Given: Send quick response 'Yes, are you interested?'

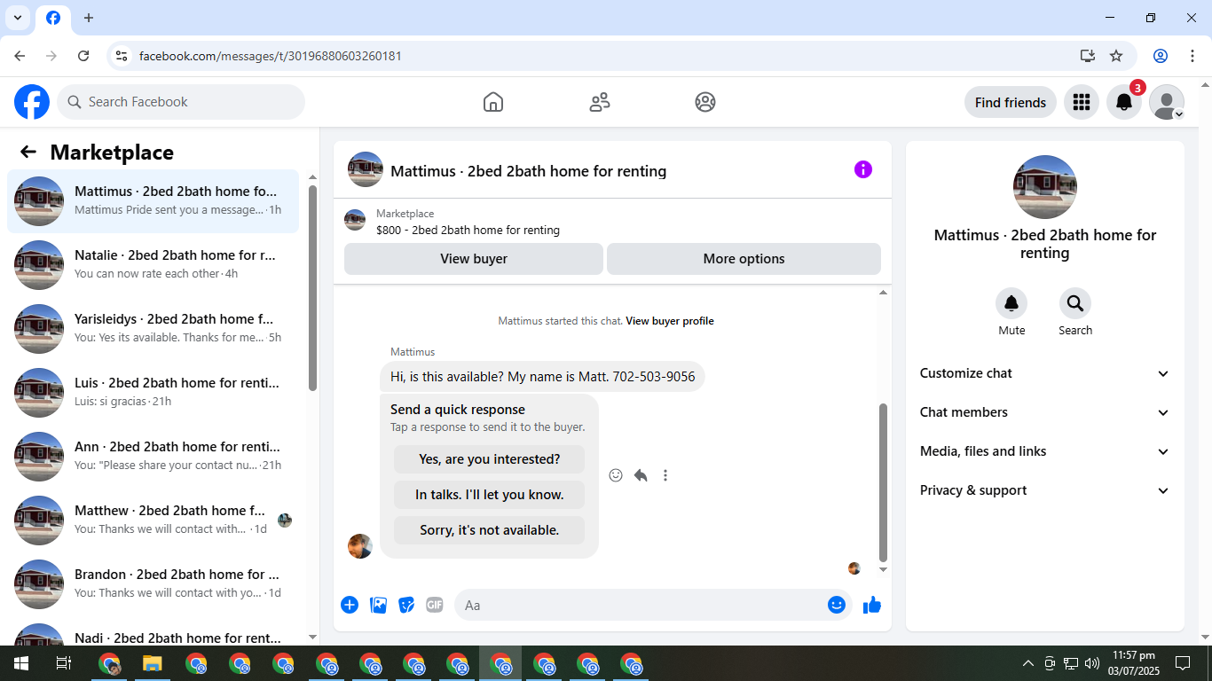Looking at the screenshot, I should (490, 459).
